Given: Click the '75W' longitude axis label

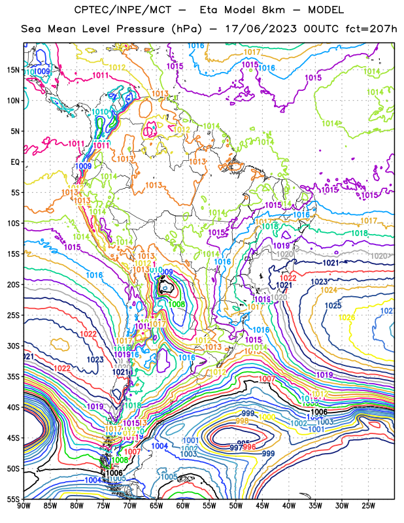Looking at the screenshot, I should tap(103, 506).
